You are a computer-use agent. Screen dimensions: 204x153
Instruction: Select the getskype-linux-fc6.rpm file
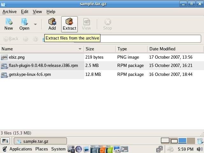[x=30, y=75]
